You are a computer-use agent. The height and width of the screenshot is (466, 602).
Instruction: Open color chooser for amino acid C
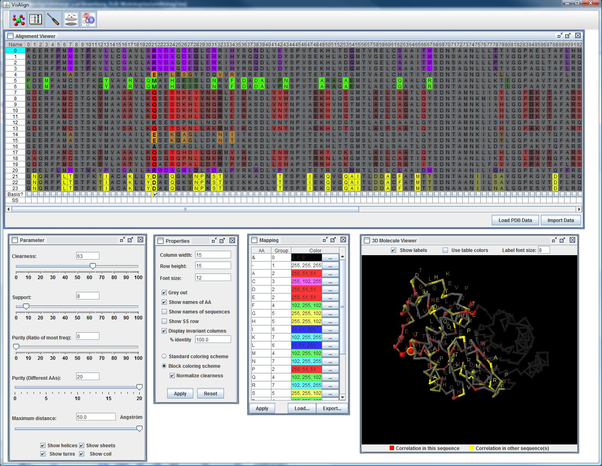330,282
